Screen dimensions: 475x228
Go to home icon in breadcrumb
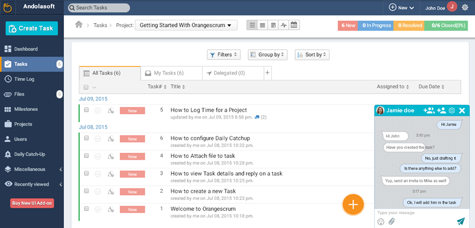79,25
